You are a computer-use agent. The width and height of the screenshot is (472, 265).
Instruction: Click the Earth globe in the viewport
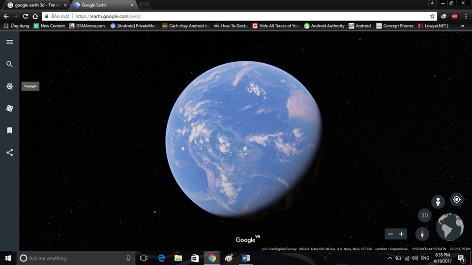coord(244,139)
